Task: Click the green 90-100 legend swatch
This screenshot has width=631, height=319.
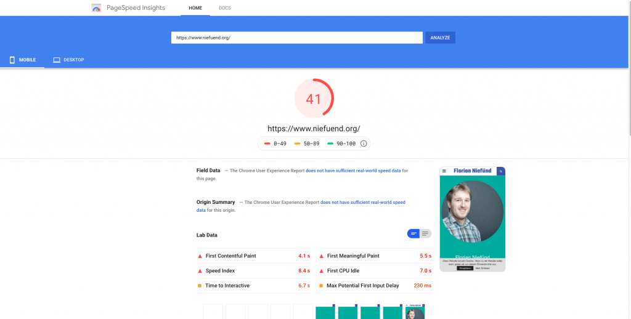Action: pos(330,143)
